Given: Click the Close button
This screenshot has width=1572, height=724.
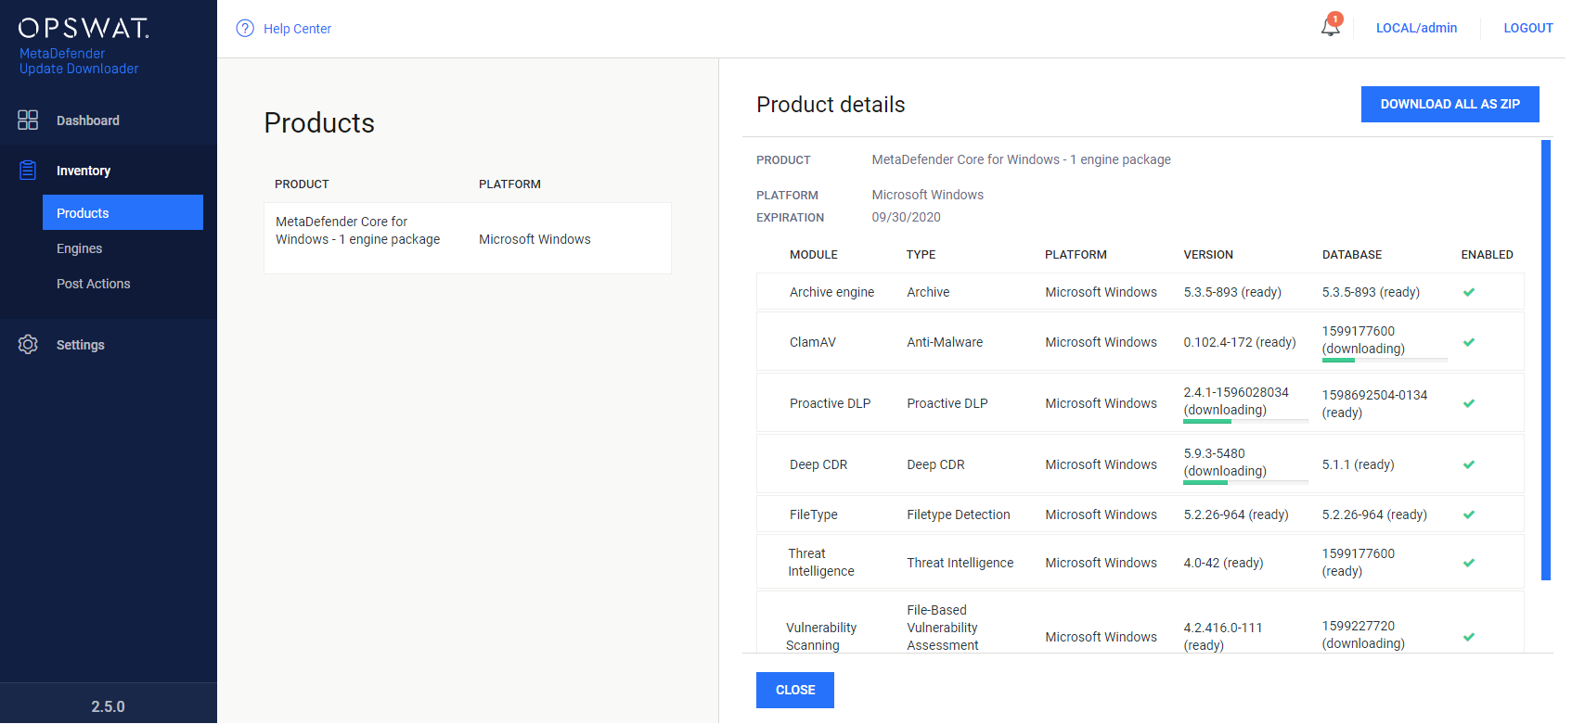Looking at the screenshot, I should (795, 690).
